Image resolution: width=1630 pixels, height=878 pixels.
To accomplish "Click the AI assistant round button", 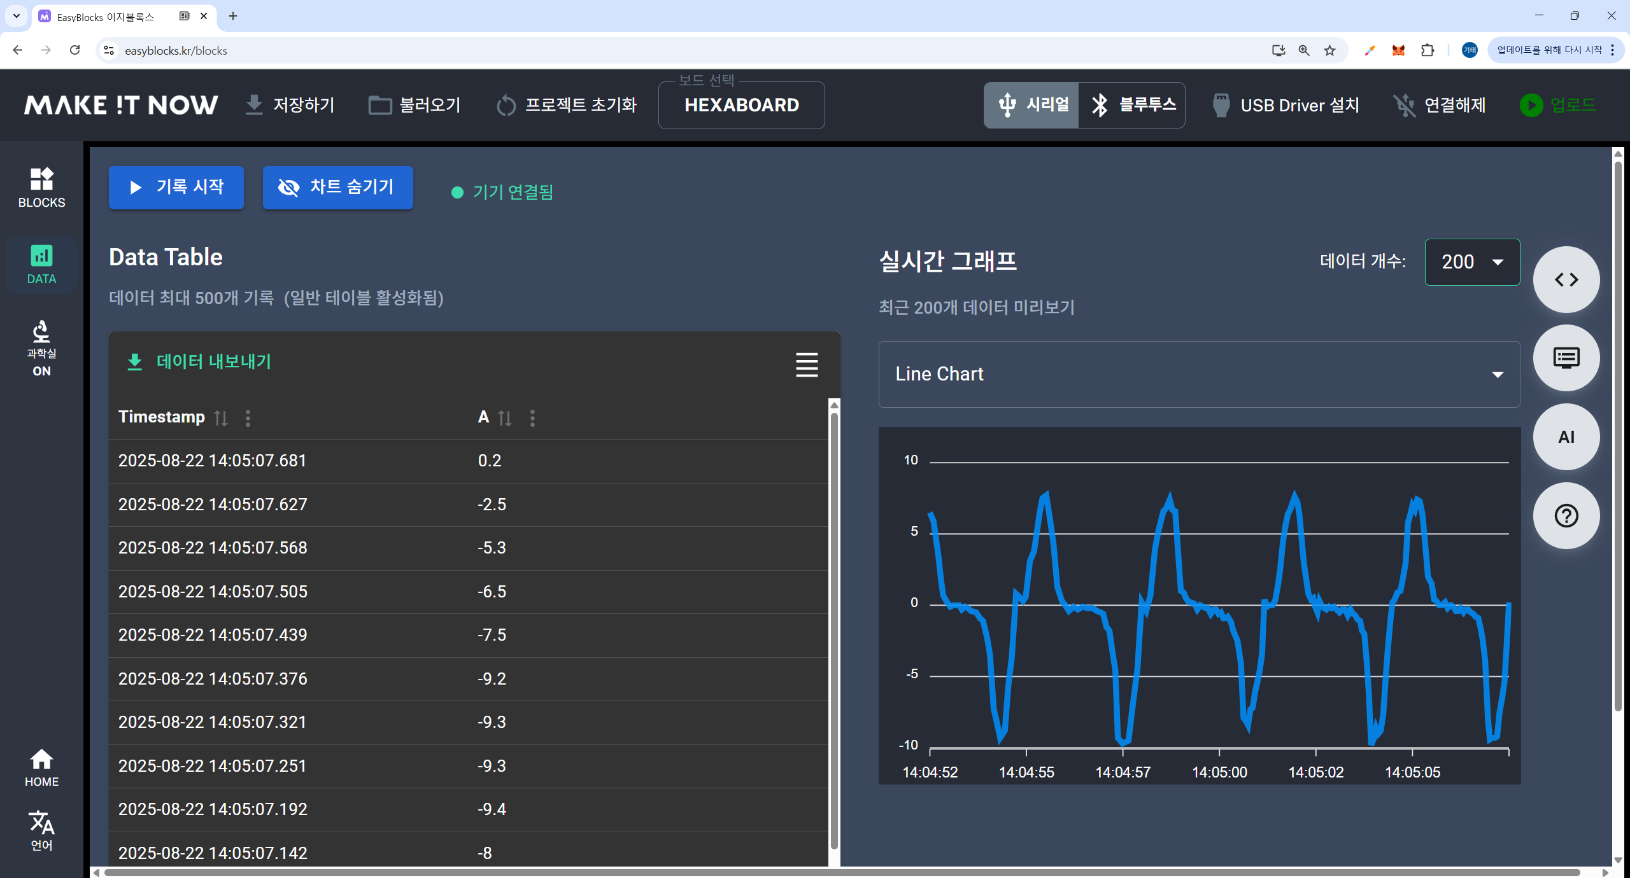I will tap(1566, 437).
